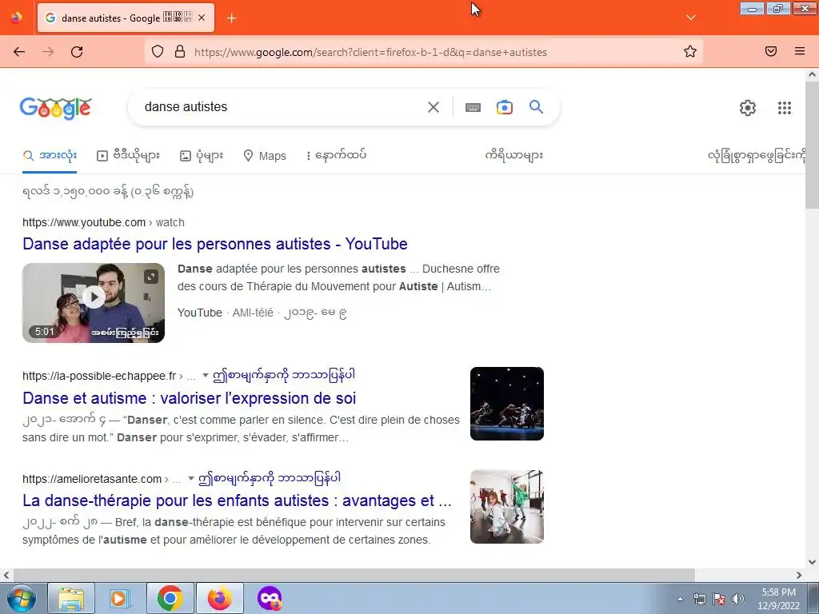This screenshot has height=614, width=819.
Task: Translate the la-possible-echappee.fr page
Action: [x=284, y=375]
